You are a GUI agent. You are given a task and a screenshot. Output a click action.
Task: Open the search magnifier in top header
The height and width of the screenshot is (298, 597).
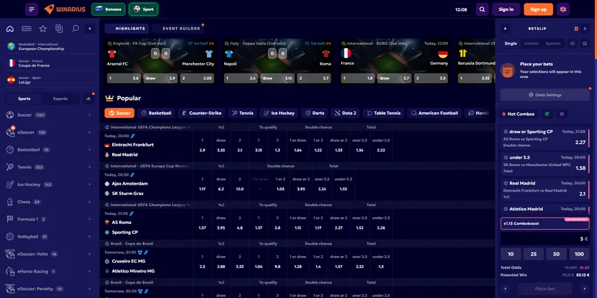point(482,10)
